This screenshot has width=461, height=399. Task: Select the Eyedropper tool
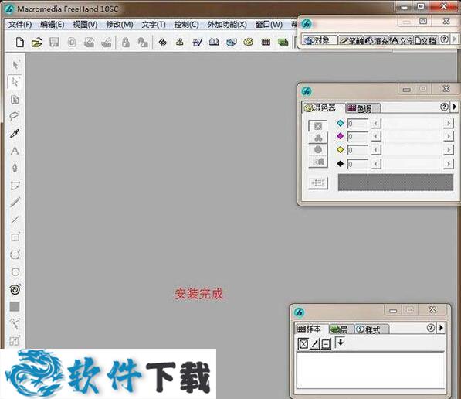click(15, 134)
